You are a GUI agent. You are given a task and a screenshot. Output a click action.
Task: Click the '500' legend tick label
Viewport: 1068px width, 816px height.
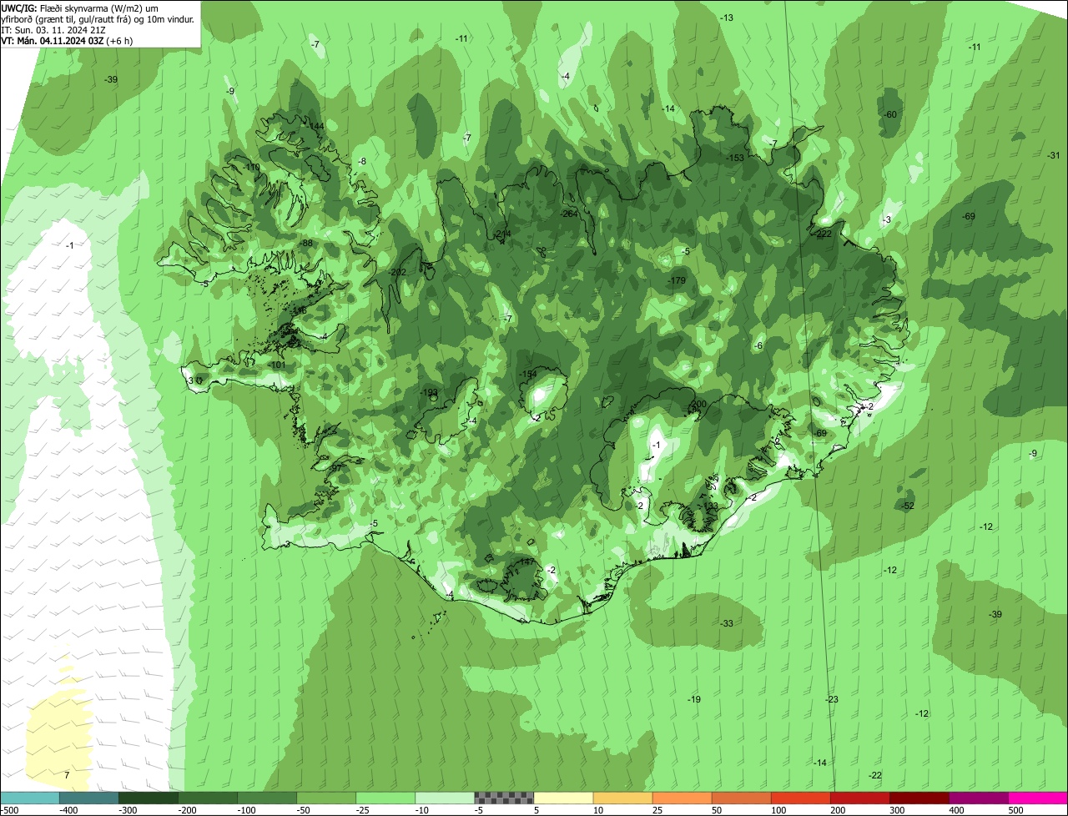coord(1015,810)
